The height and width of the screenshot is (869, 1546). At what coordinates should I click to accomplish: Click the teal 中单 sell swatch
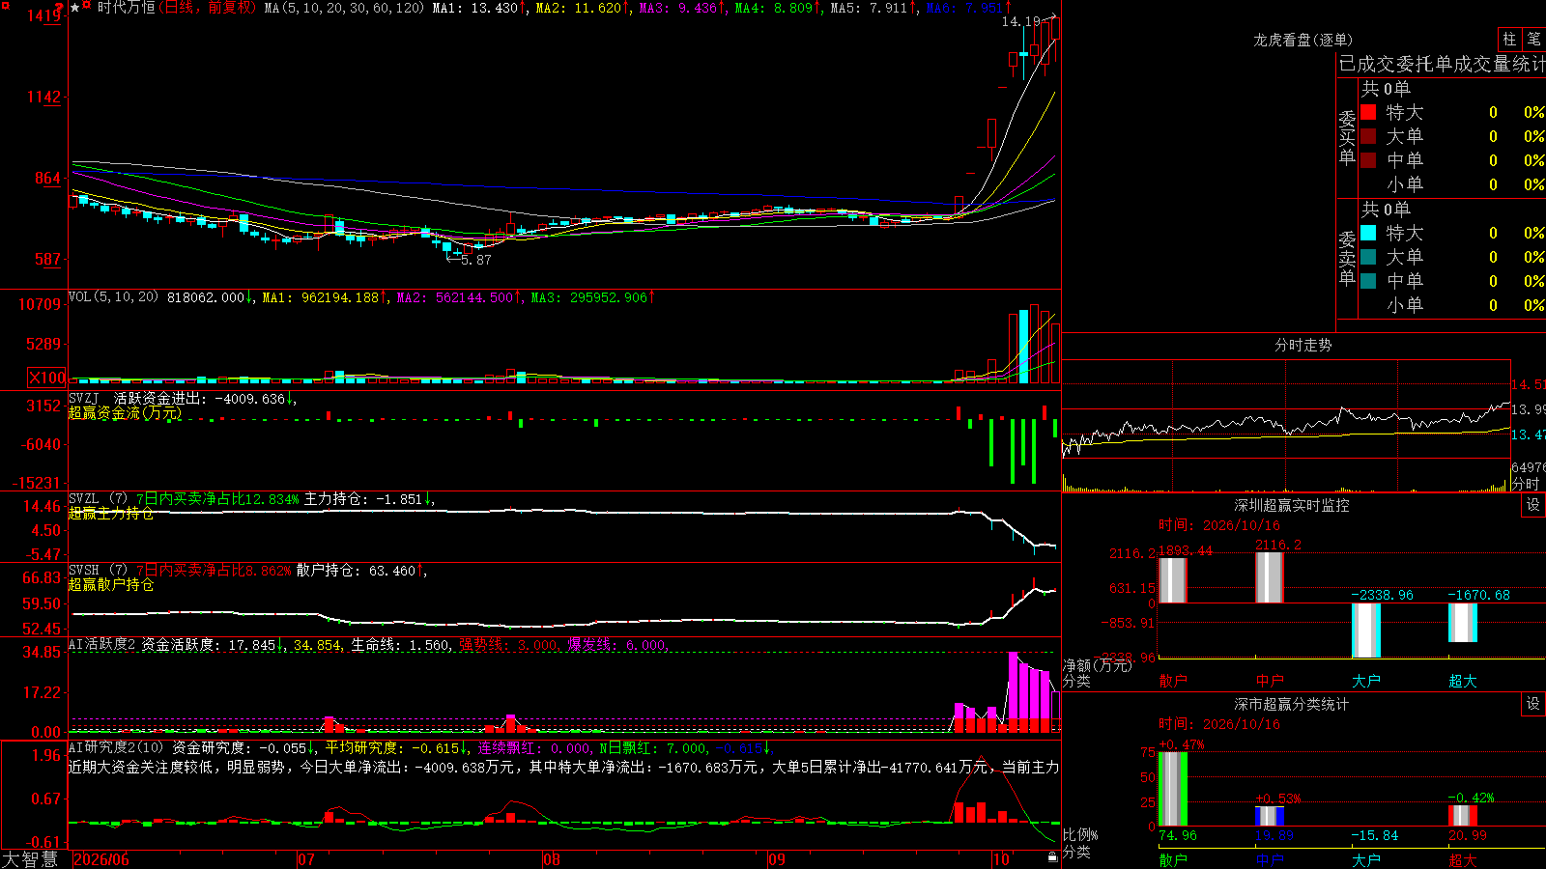point(1368,281)
